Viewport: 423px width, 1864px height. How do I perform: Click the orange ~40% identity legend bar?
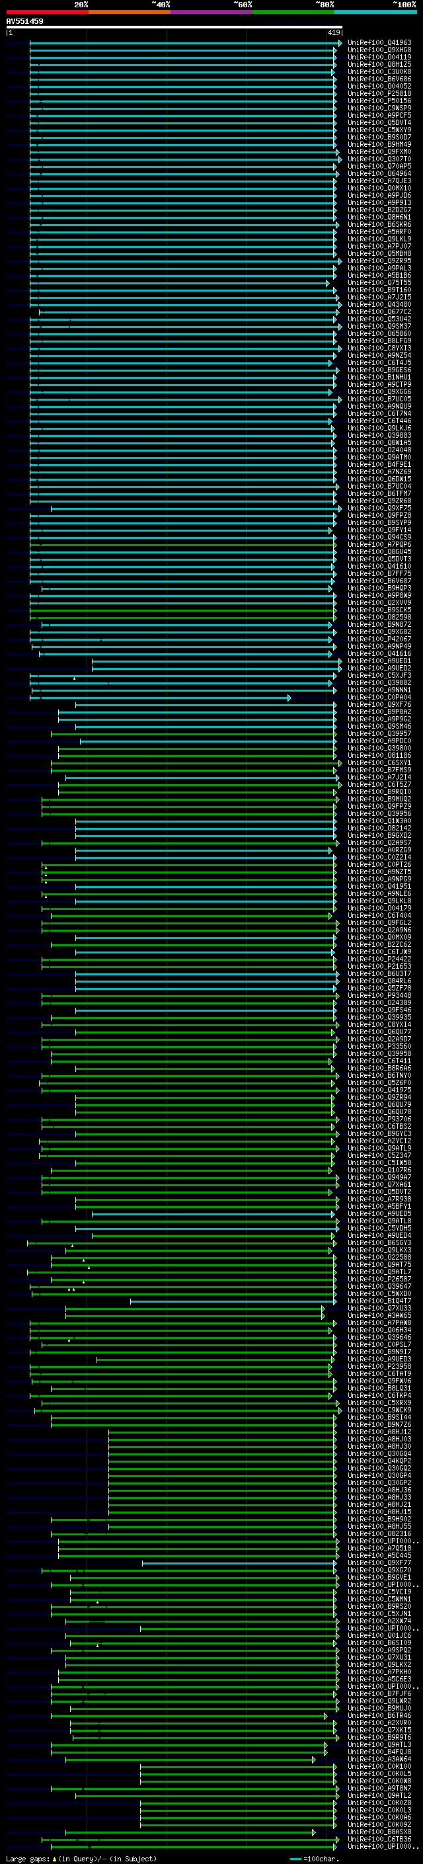pyautogui.click(x=130, y=12)
